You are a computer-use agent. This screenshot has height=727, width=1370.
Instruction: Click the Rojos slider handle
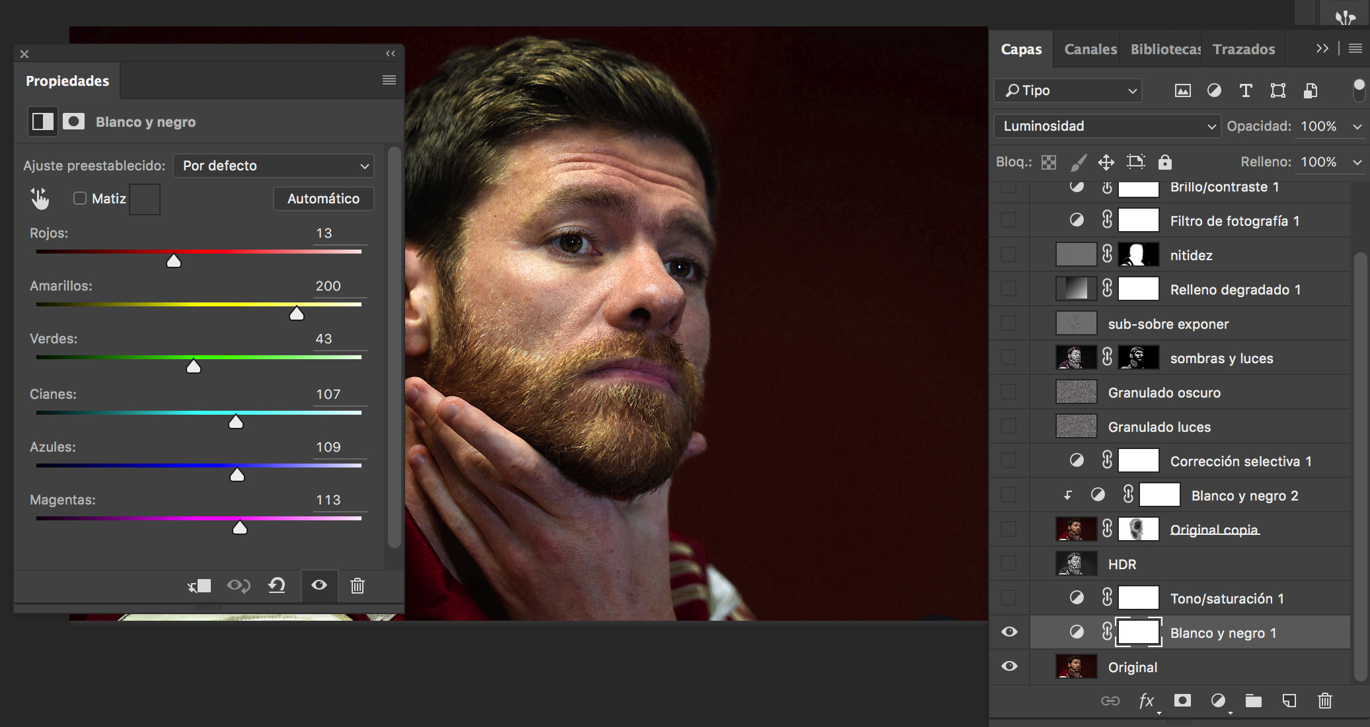click(x=174, y=261)
